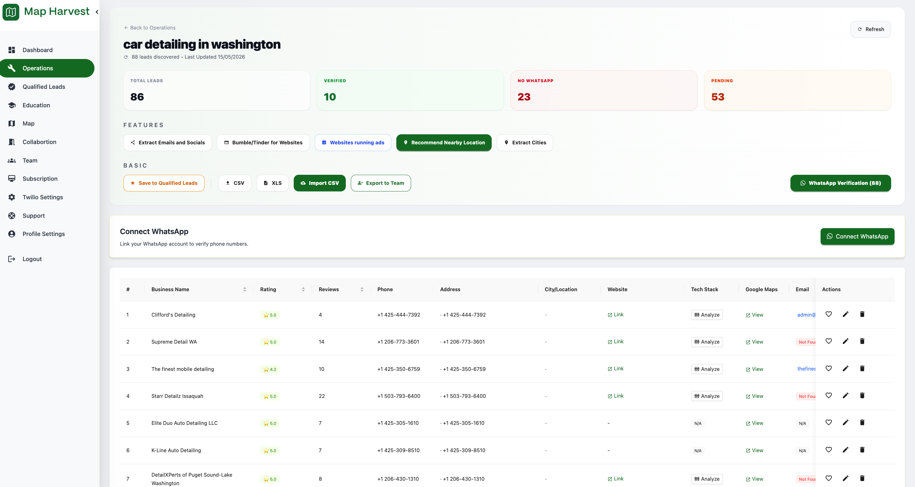This screenshot has height=487, width=915.
Task: Click the Map Harvest logo icon
Action: coord(11,12)
